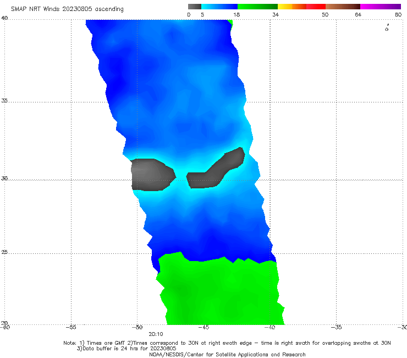Viewport: 407px width, 358px height.
Task: Click the longitude axis label '-35'
Action: point(337,327)
